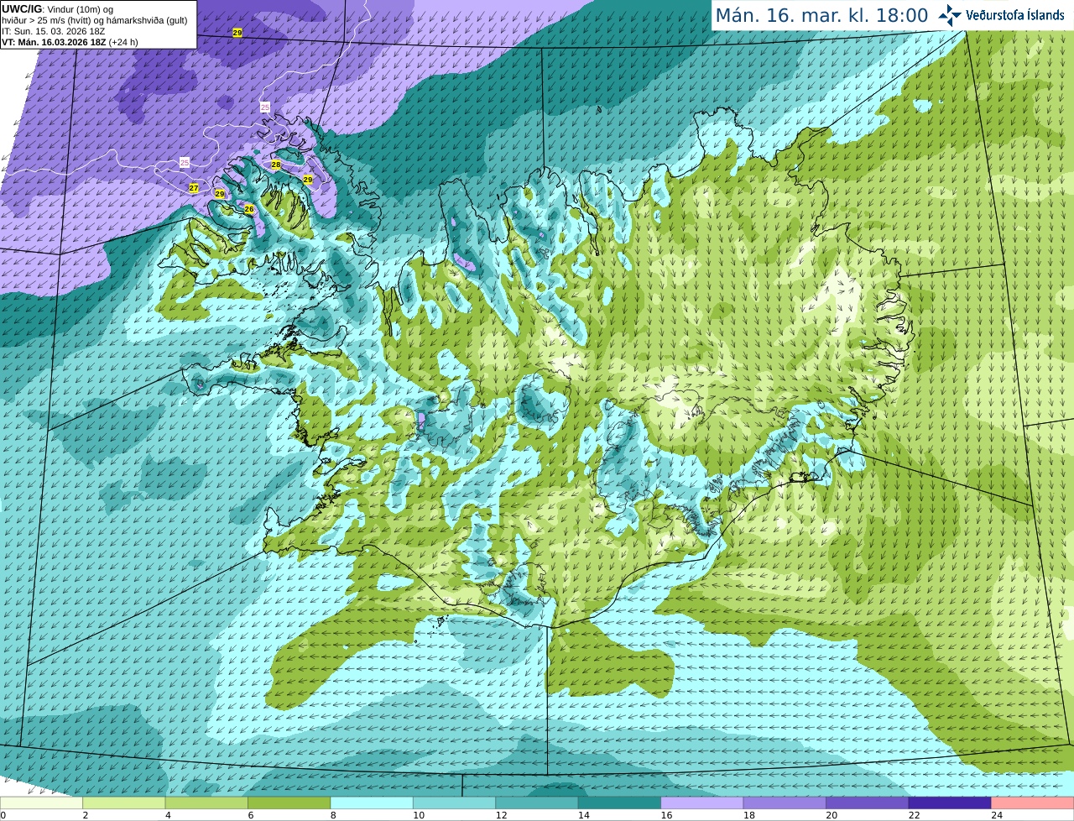Click the dark indigo 22–24 m/s color swatch
1074x821 pixels.
pos(950,803)
